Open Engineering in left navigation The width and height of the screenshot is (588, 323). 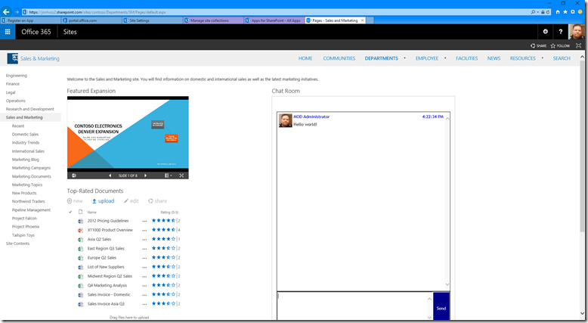tap(17, 76)
